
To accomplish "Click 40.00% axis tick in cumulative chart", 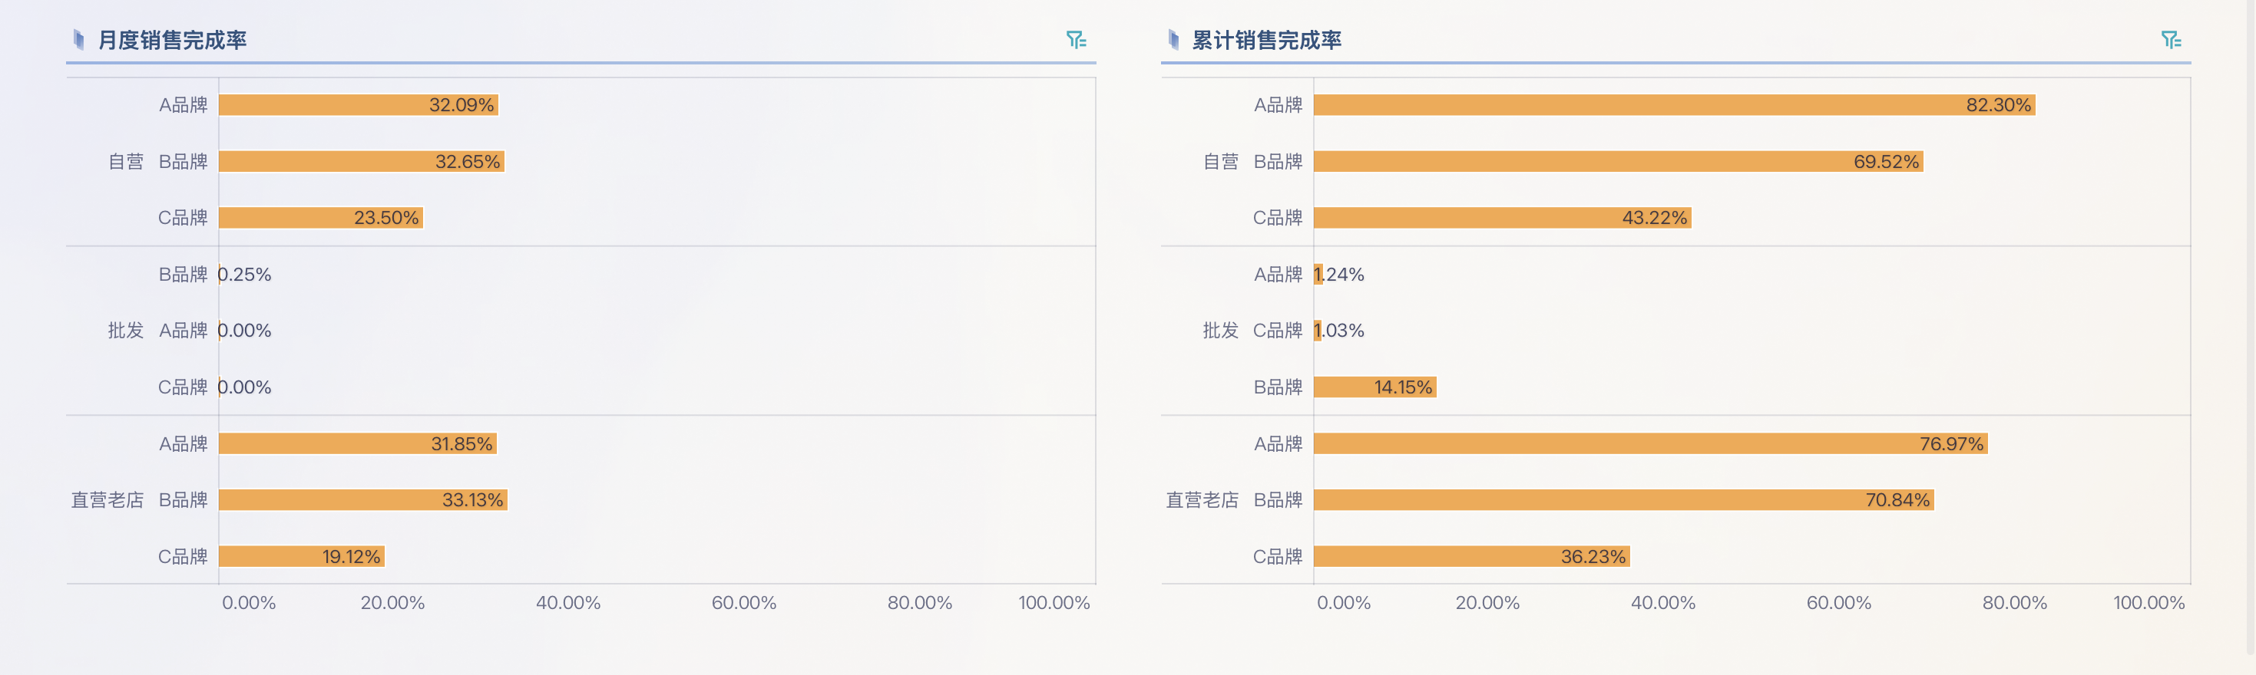I will 1663,602.
